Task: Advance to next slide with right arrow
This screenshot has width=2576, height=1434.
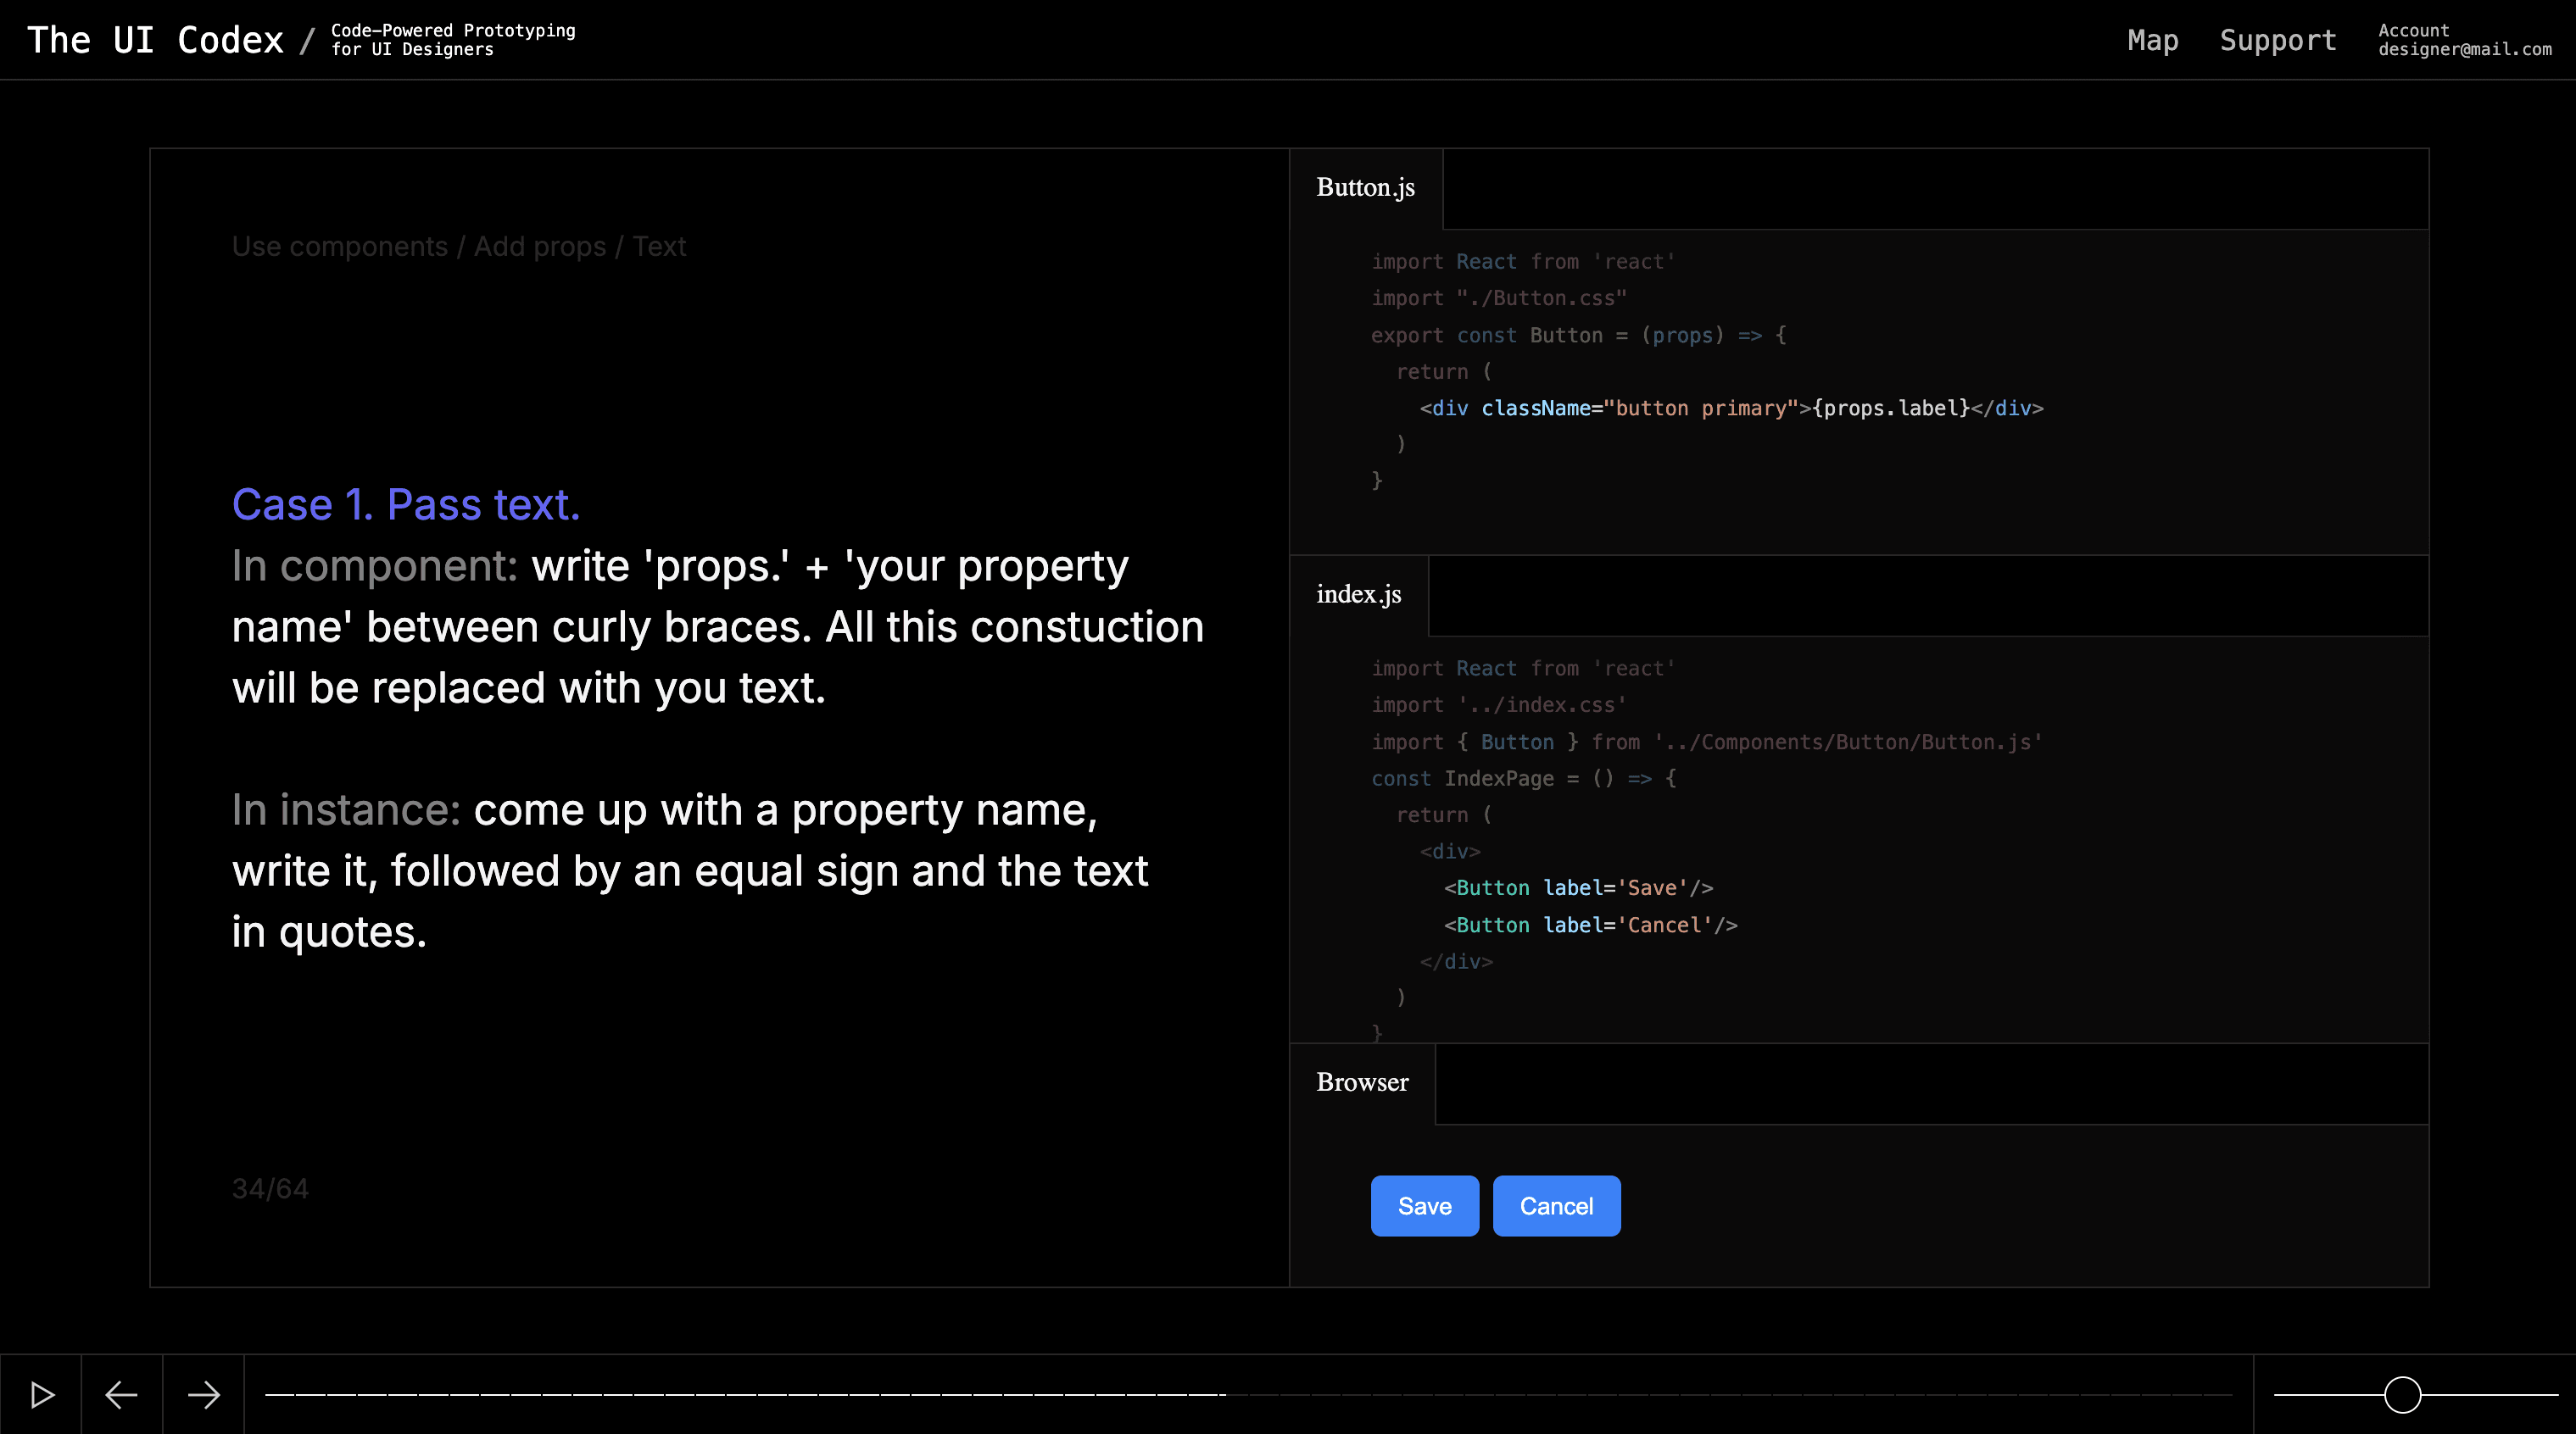Action: [x=203, y=1394]
